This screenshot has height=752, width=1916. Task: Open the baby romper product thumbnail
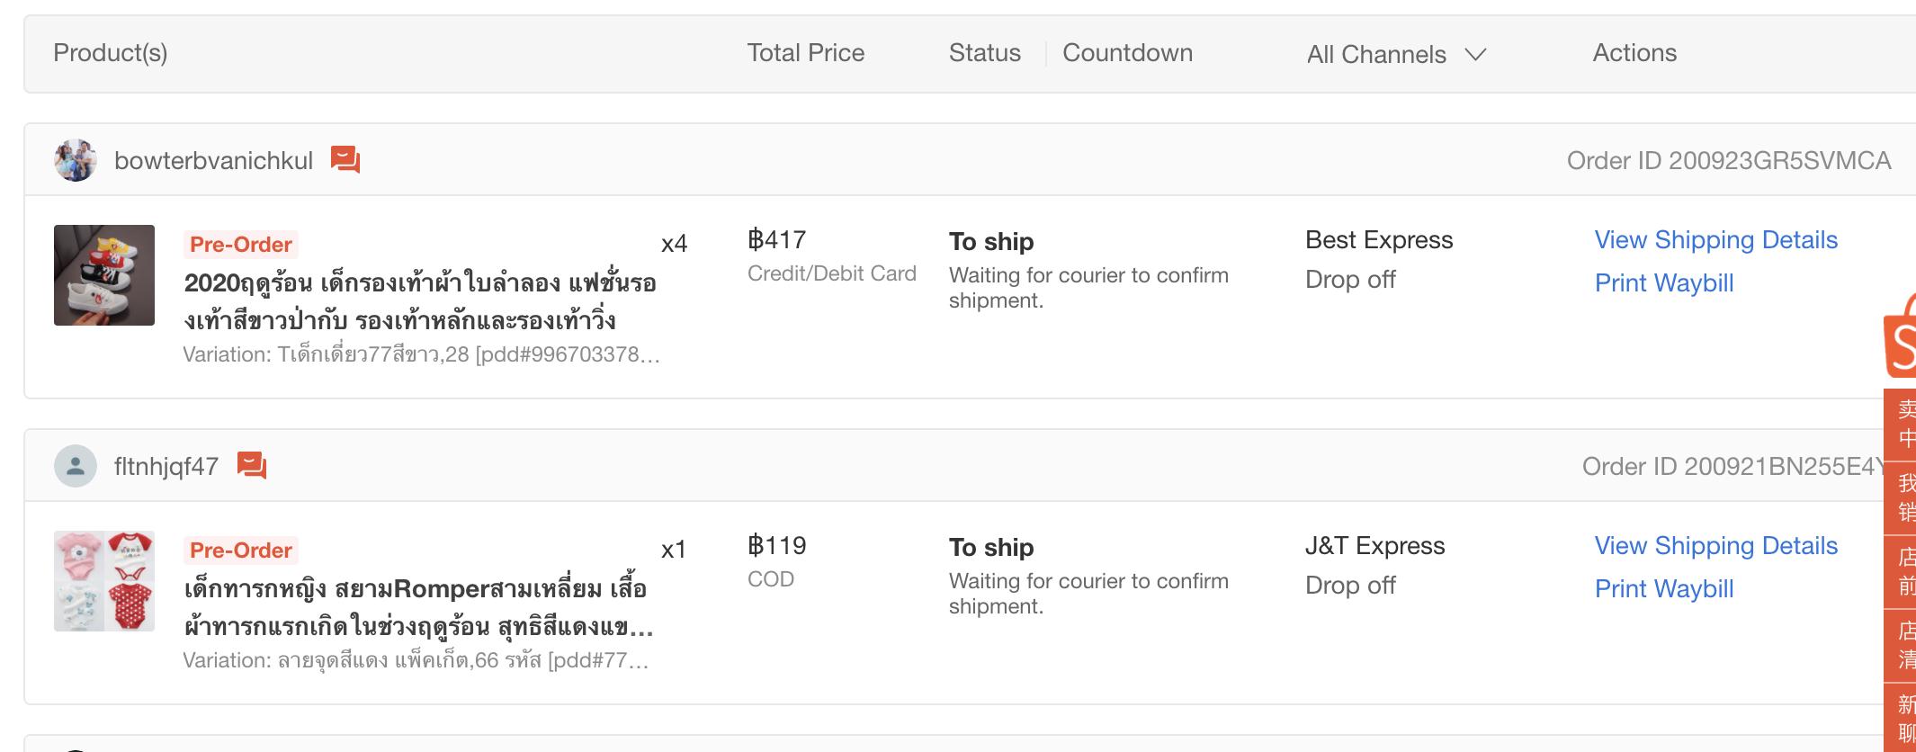[x=104, y=581]
